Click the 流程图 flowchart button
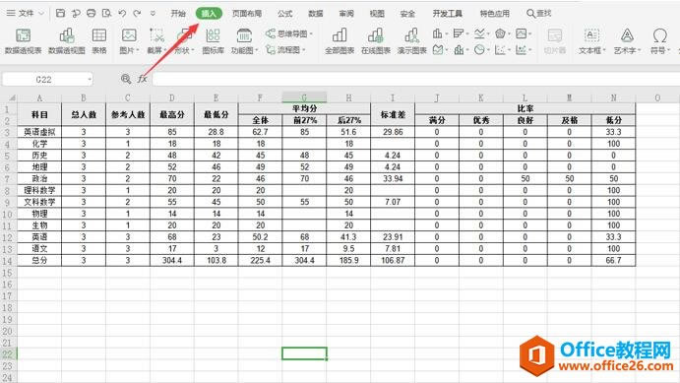This screenshot has height=383, width=680. tap(285, 50)
